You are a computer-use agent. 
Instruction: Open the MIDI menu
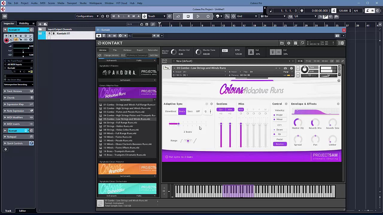(43, 3)
